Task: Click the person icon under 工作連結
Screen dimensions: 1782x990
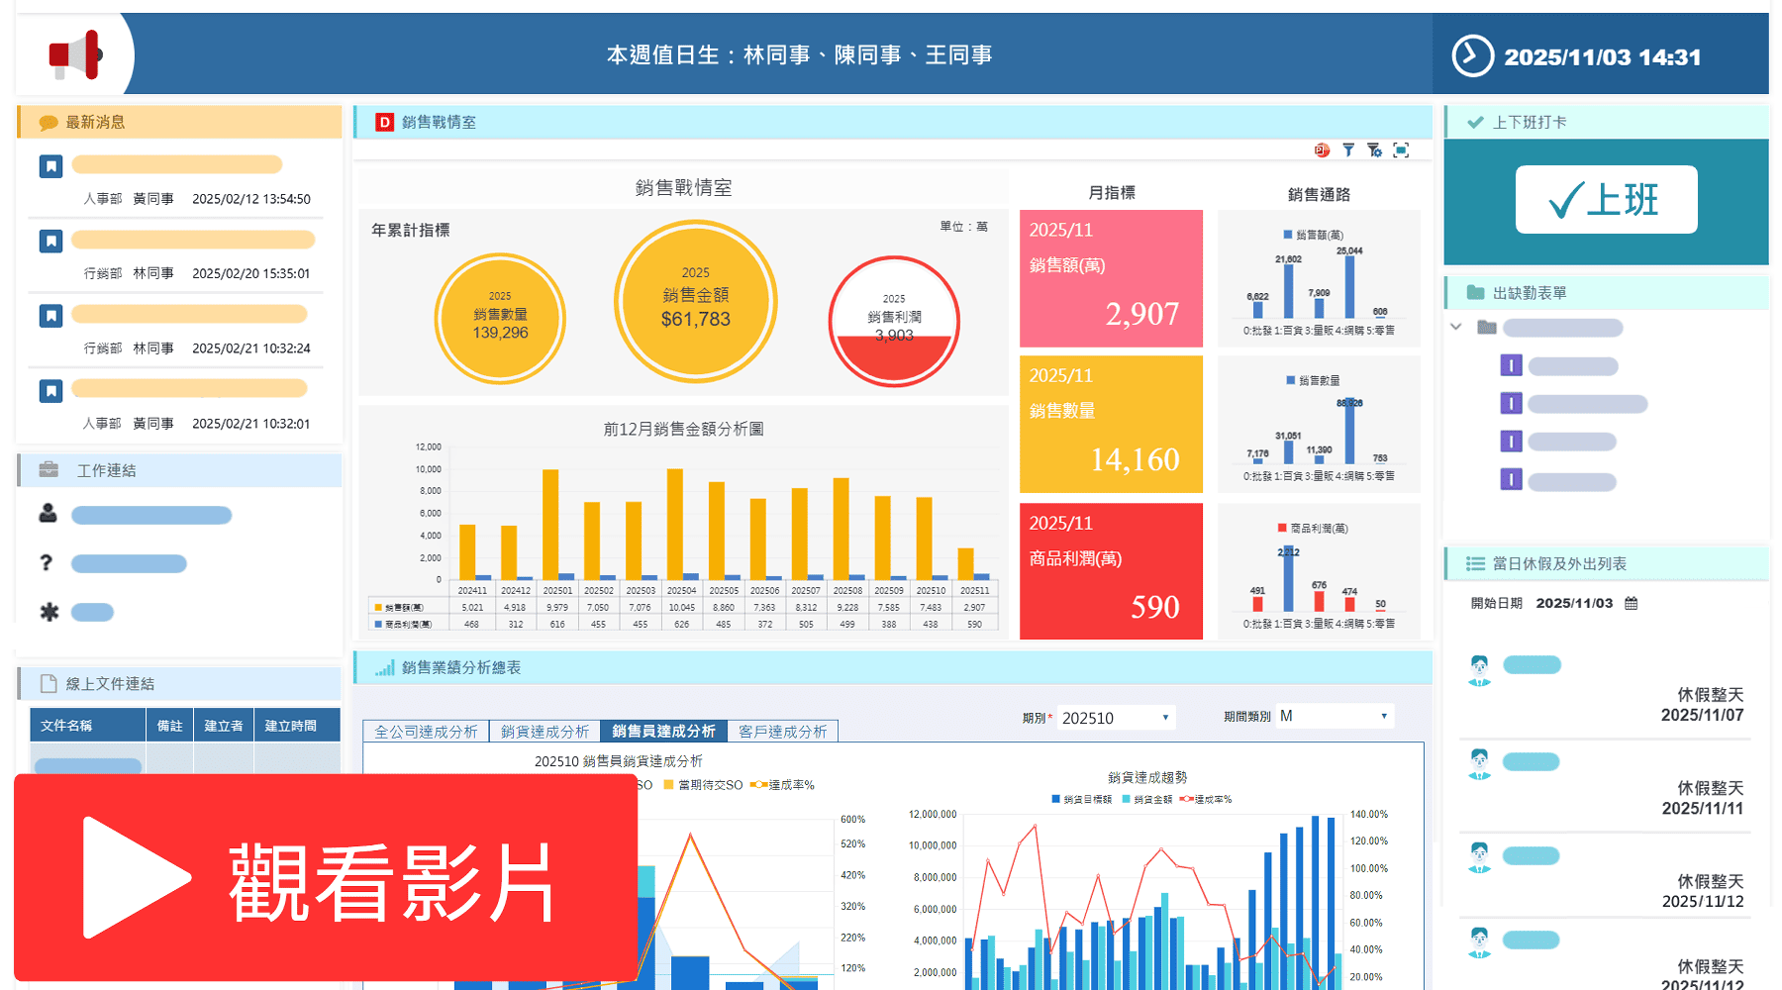Action: click(x=48, y=513)
